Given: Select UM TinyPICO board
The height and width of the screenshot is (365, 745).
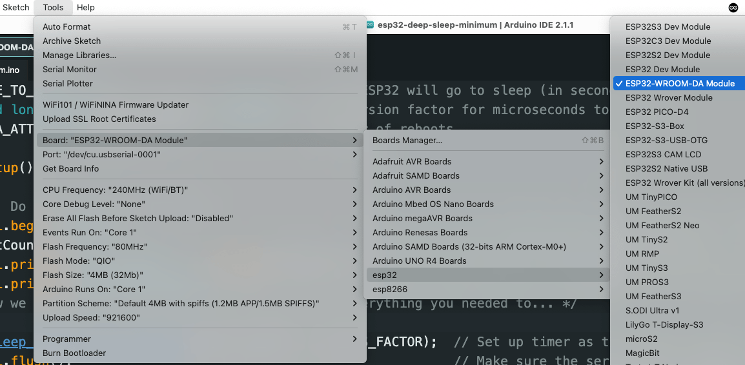Looking at the screenshot, I should tap(679, 197).
